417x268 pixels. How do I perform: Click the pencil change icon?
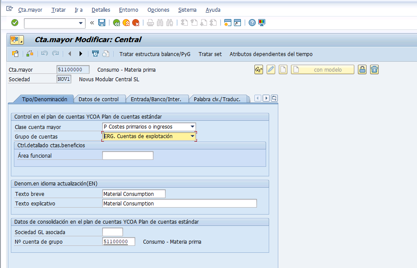(x=271, y=69)
